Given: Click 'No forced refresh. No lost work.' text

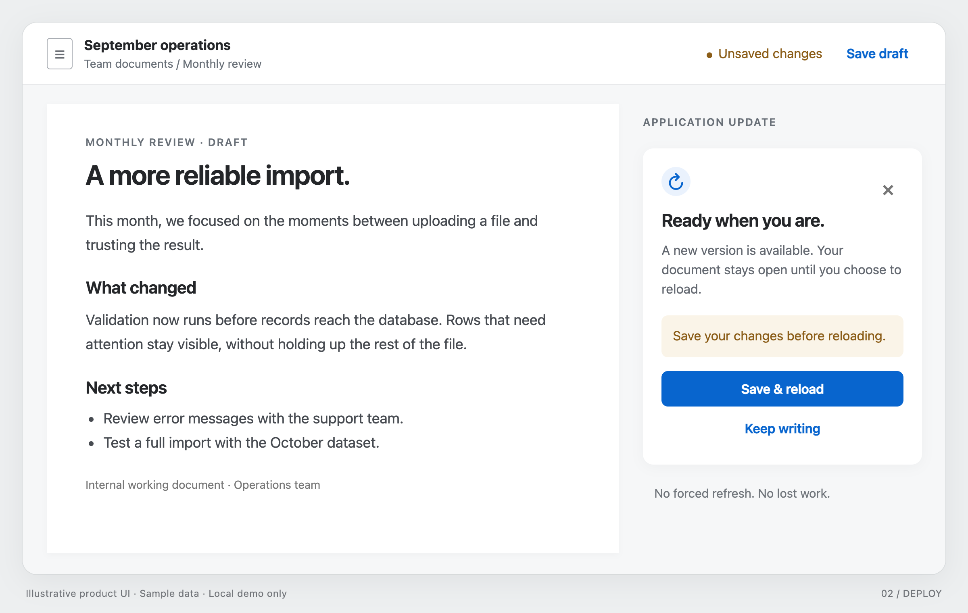Looking at the screenshot, I should pyautogui.click(x=742, y=494).
